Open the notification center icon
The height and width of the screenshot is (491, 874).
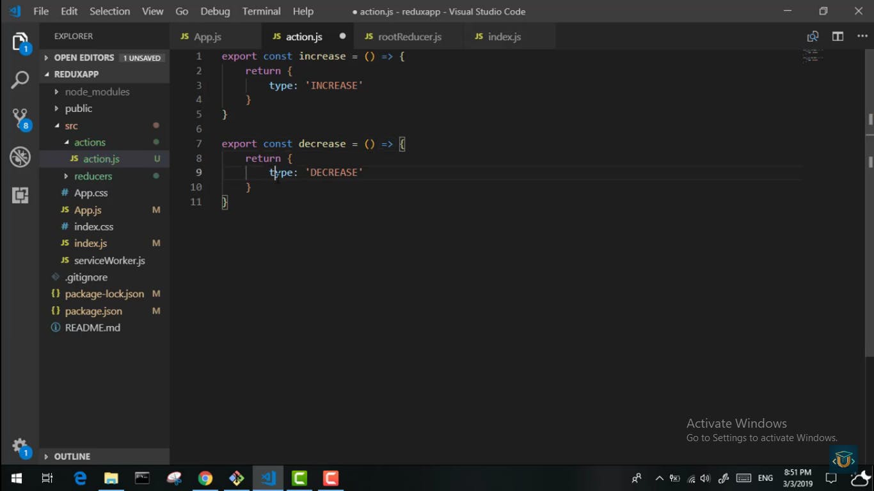point(831,478)
